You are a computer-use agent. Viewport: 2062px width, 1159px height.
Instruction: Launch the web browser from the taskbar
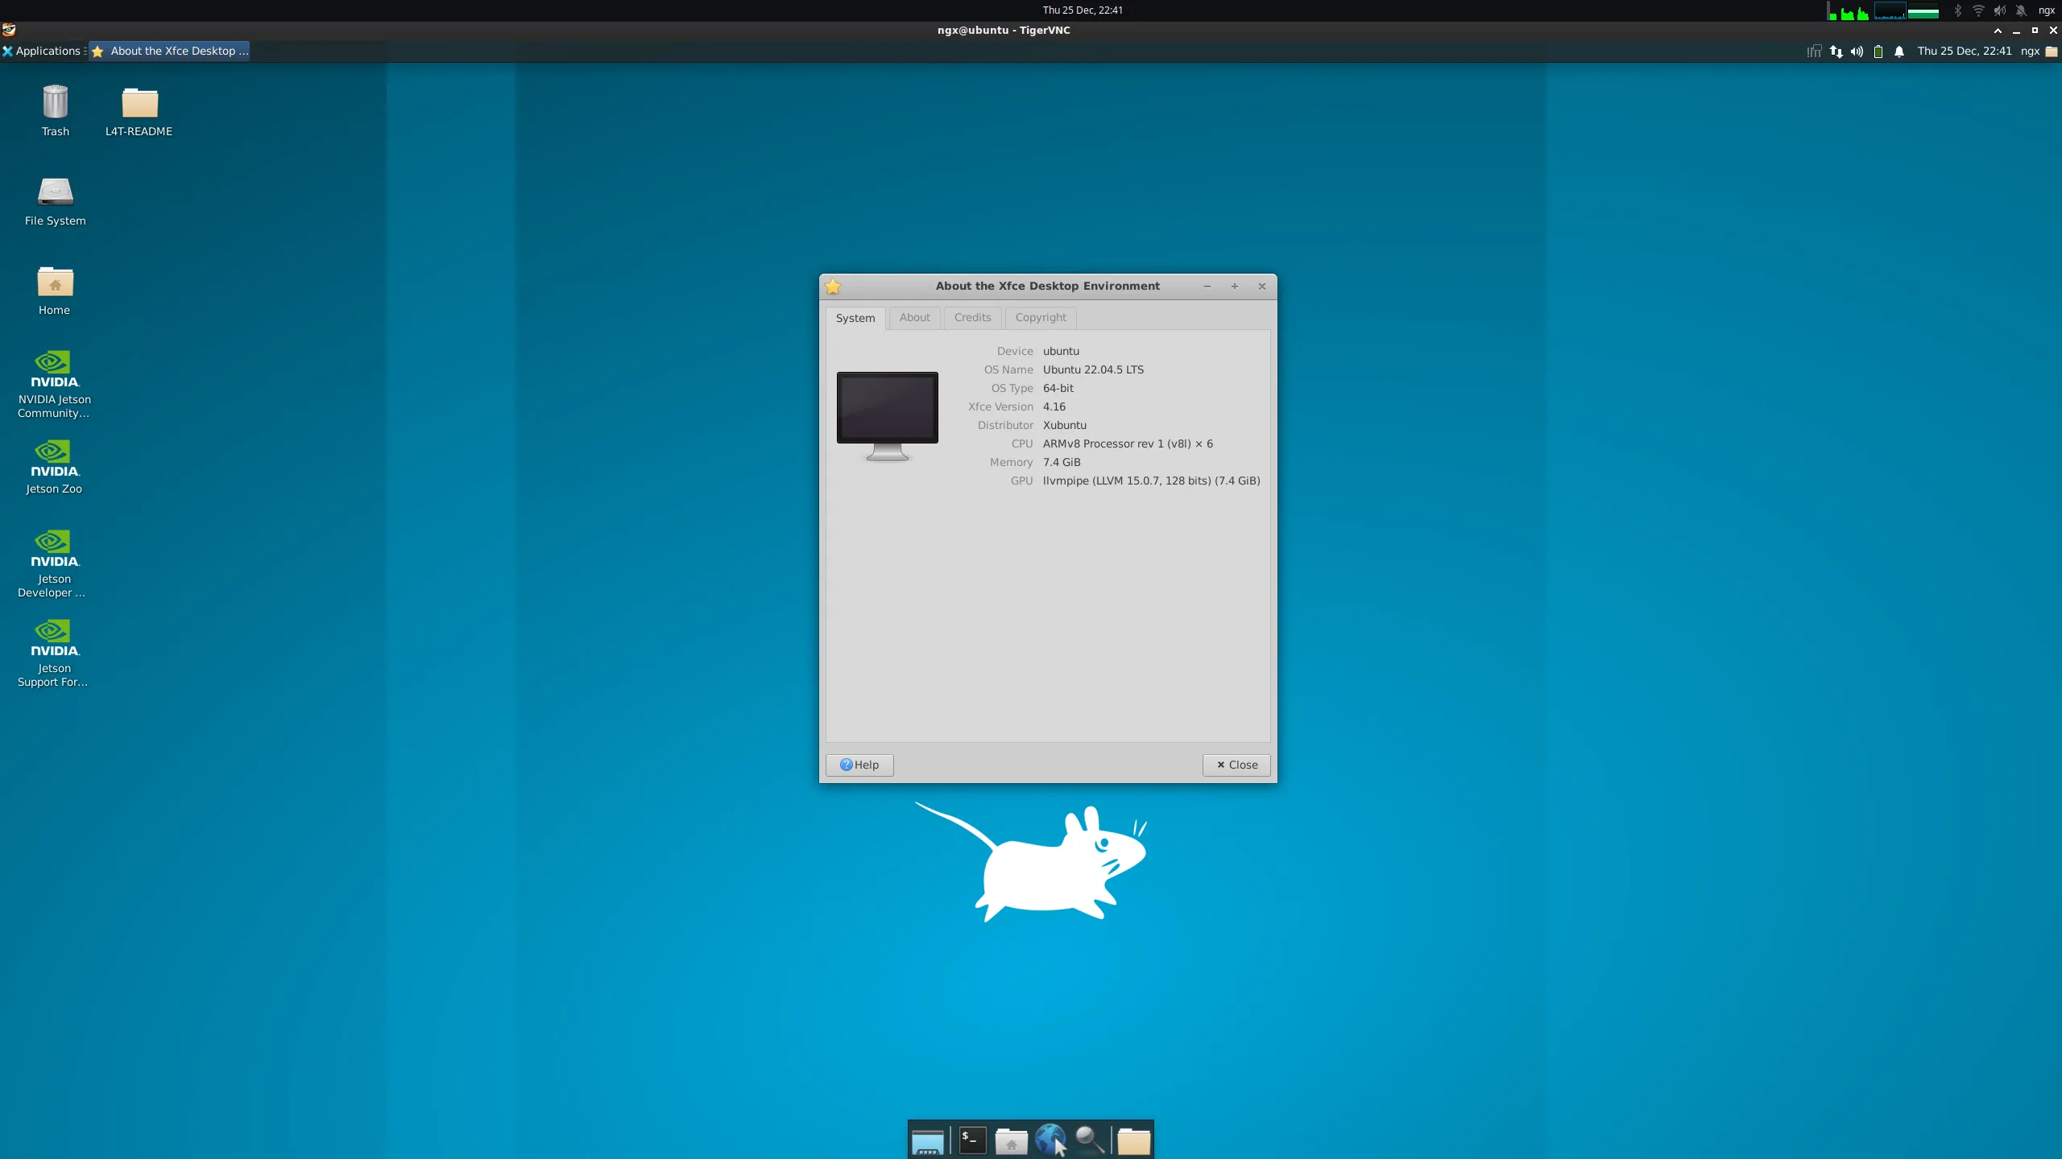click(x=1053, y=1140)
